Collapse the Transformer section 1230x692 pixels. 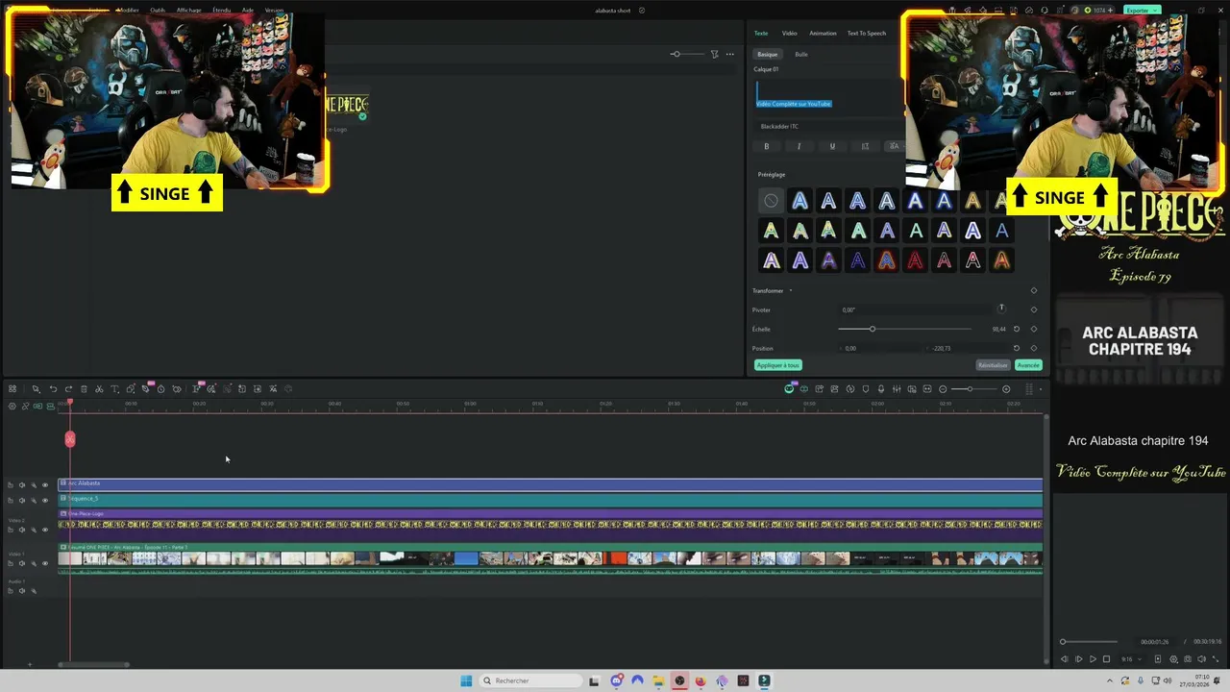(790, 290)
